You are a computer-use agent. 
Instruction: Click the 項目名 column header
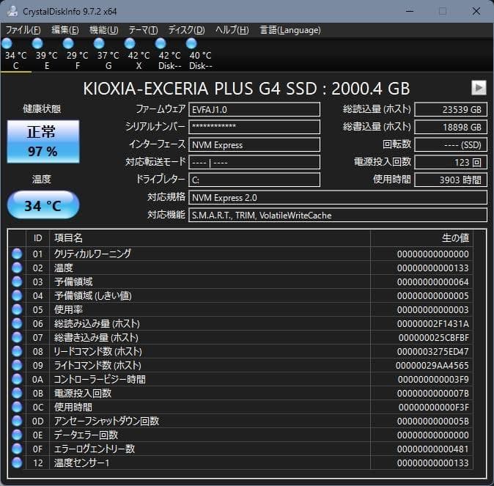tap(210, 238)
